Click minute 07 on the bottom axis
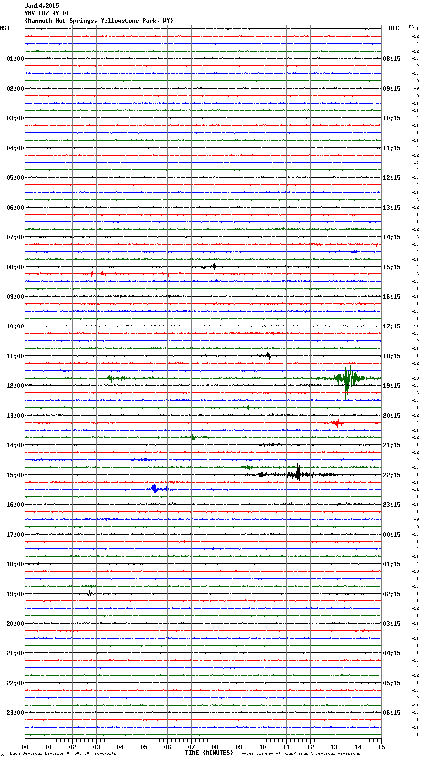 pyautogui.click(x=192, y=747)
